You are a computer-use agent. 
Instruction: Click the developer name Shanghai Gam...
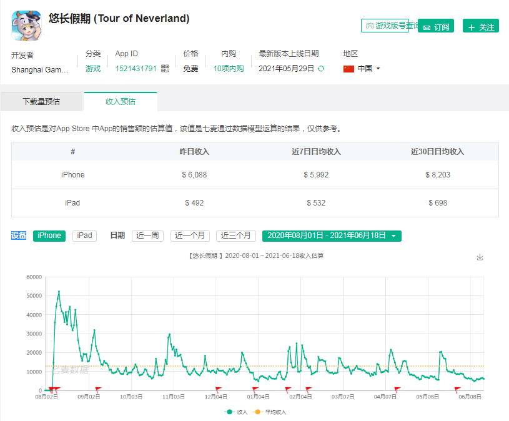click(x=39, y=70)
